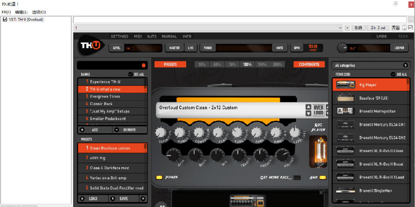Click the rig miniature in overview panel

tap(247, 201)
